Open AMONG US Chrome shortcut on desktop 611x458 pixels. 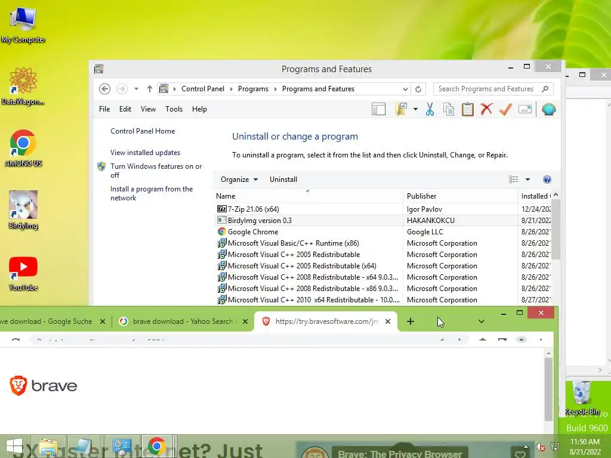click(x=23, y=148)
